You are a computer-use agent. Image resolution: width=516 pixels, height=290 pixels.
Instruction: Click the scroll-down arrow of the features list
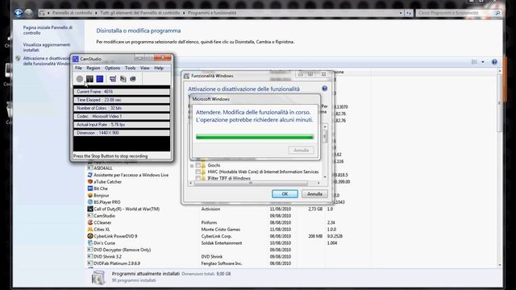[x=325, y=177]
